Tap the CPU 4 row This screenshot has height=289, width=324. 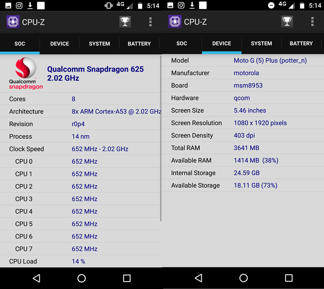click(x=81, y=211)
